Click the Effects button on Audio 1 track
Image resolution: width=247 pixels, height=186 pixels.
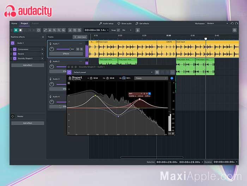tap(66, 54)
